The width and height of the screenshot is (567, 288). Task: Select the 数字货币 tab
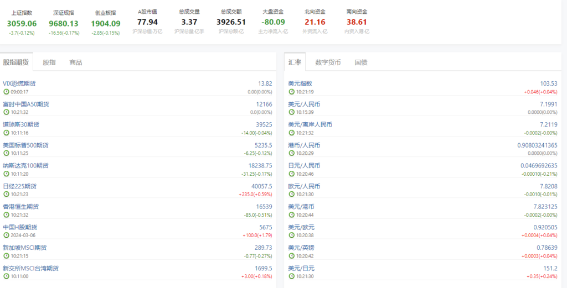pos(328,62)
